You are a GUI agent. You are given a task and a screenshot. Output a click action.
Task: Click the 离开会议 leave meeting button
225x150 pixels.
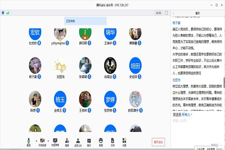(x=159, y=142)
